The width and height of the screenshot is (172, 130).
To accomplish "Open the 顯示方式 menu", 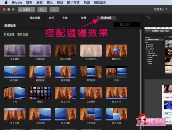I will (x=73, y=2).
